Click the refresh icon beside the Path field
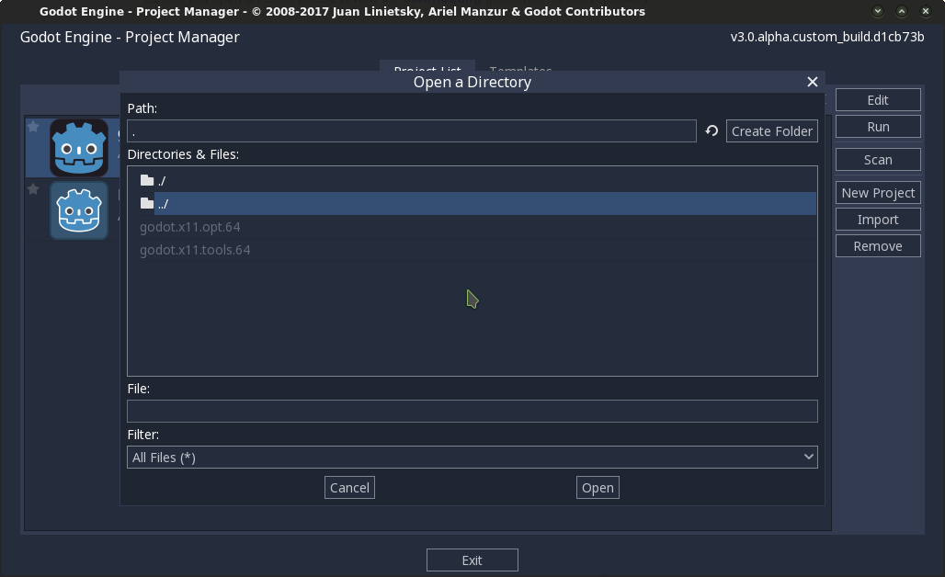945x577 pixels. click(712, 131)
